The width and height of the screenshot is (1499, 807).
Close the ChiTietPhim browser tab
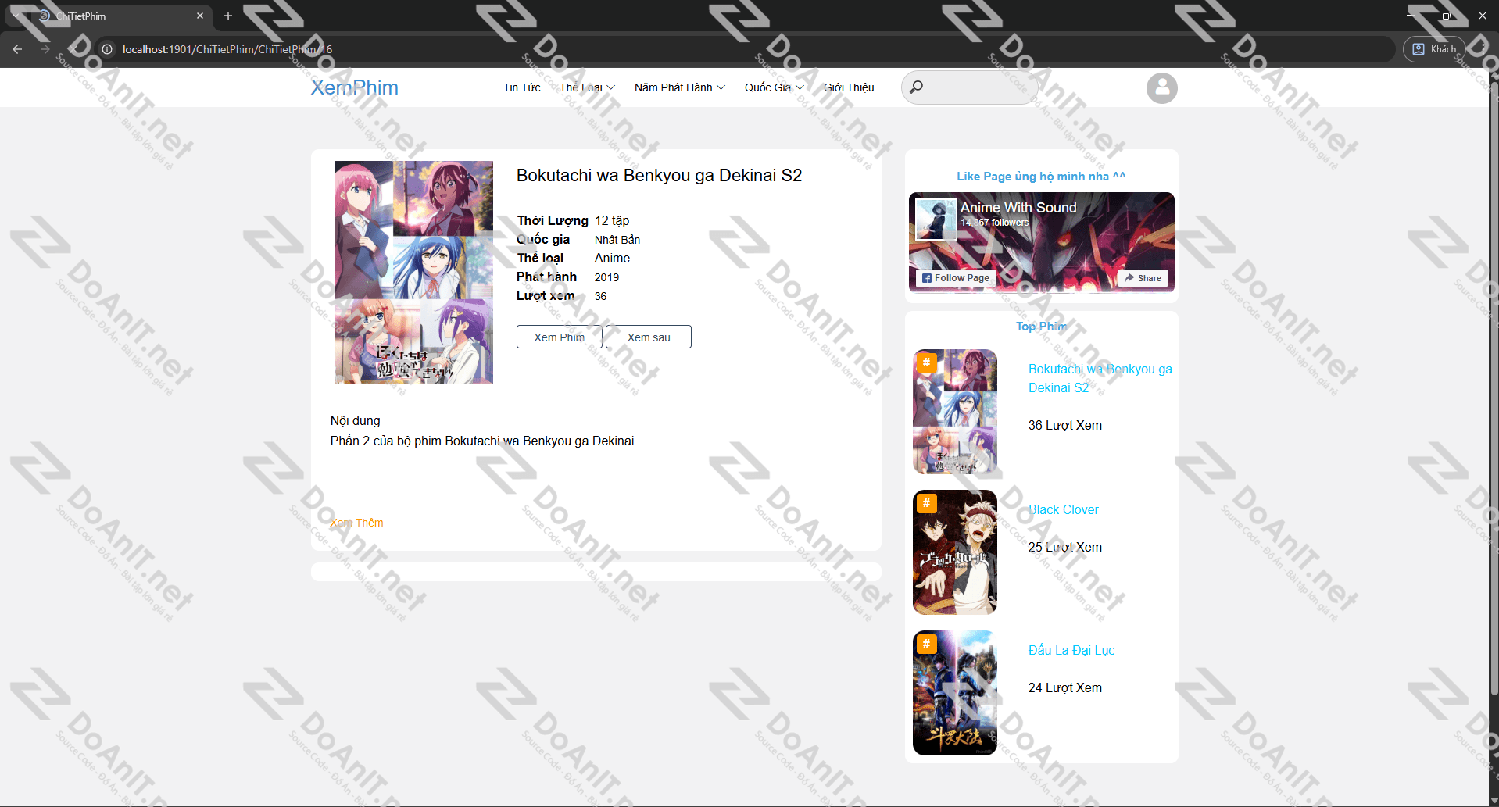200,16
